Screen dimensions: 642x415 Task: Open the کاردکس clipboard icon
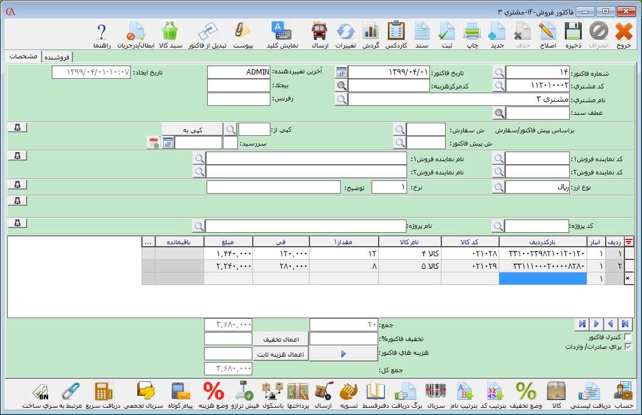pos(396,31)
